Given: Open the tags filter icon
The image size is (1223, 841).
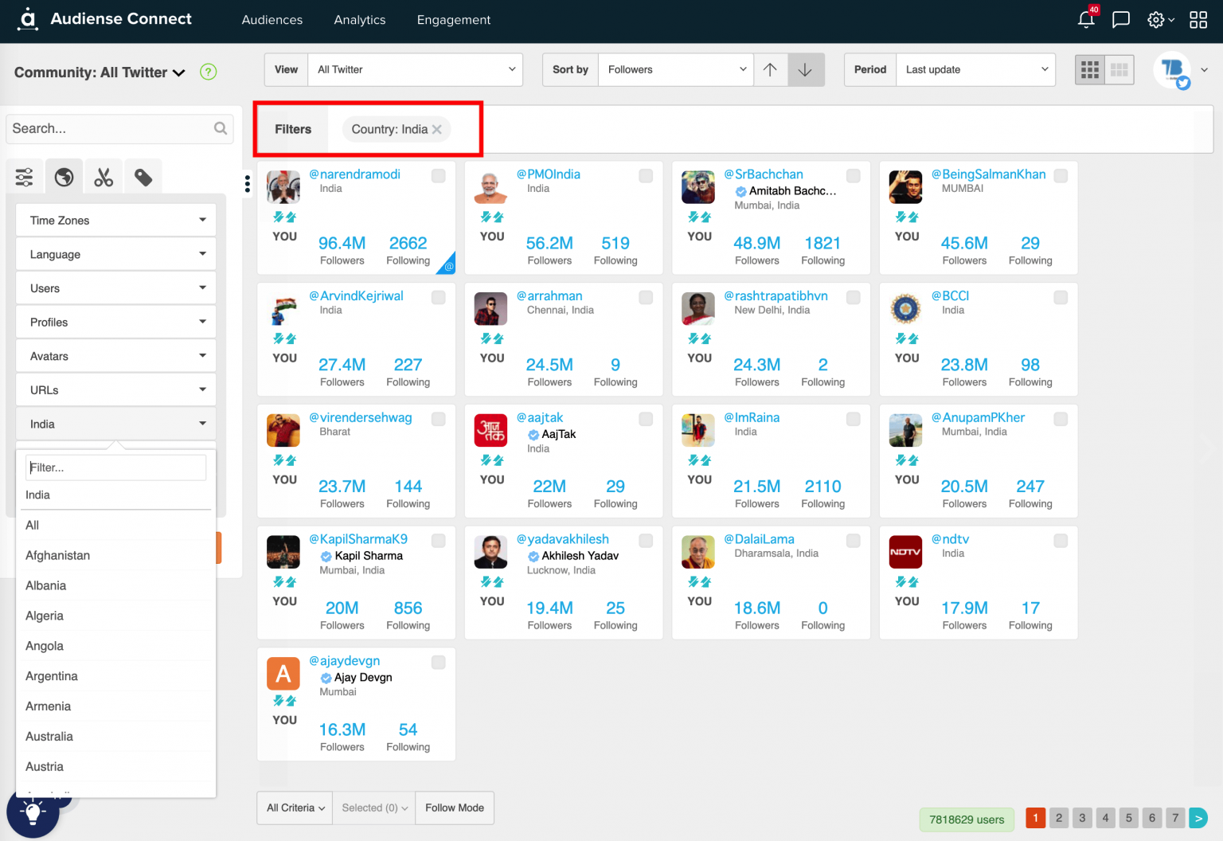Looking at the screenshot, I should click(x=143, y=175).
